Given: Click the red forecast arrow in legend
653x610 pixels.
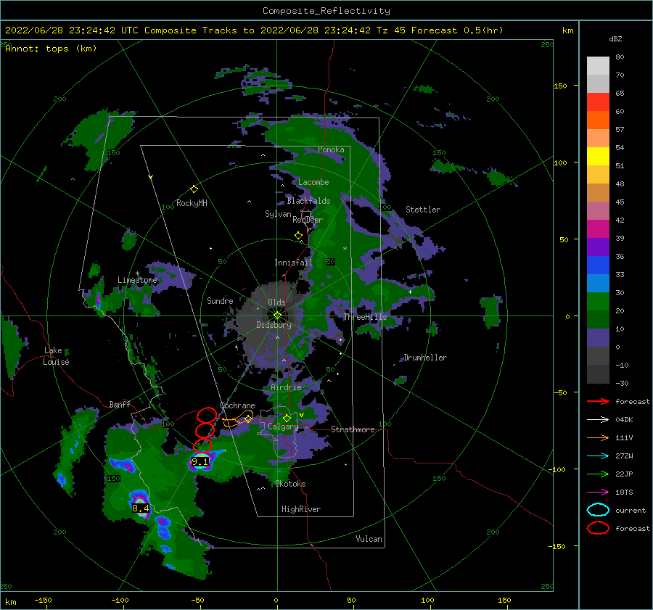Looking at the screenshot, I should point(598,401).
